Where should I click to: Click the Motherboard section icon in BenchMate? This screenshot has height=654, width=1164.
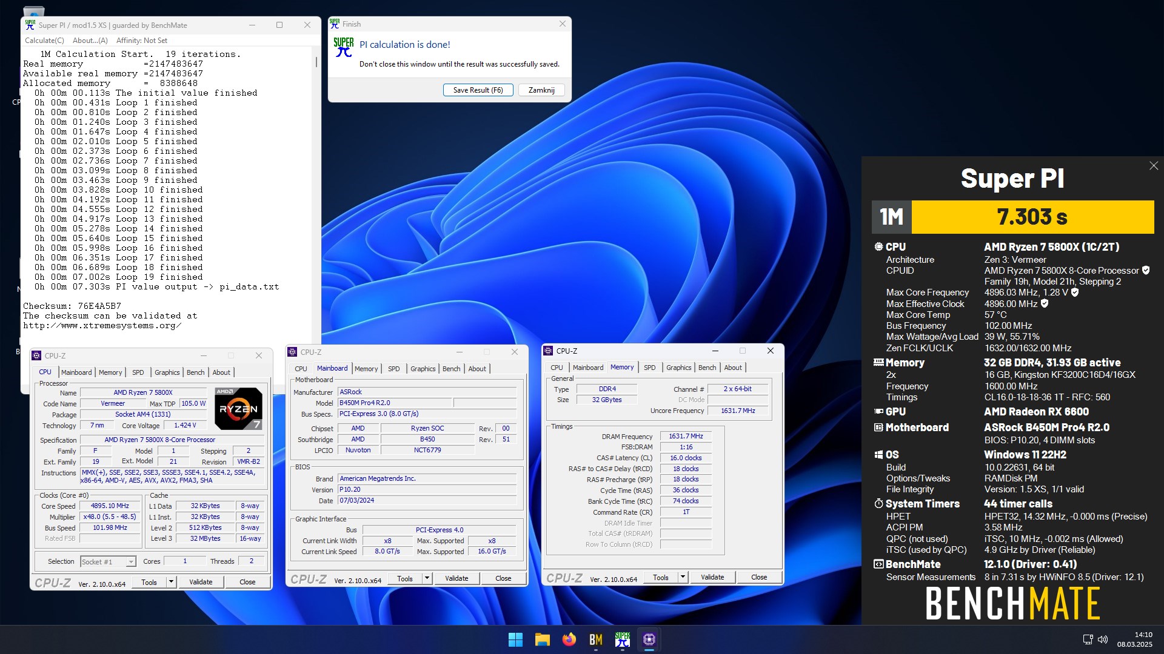coord(878,427)
